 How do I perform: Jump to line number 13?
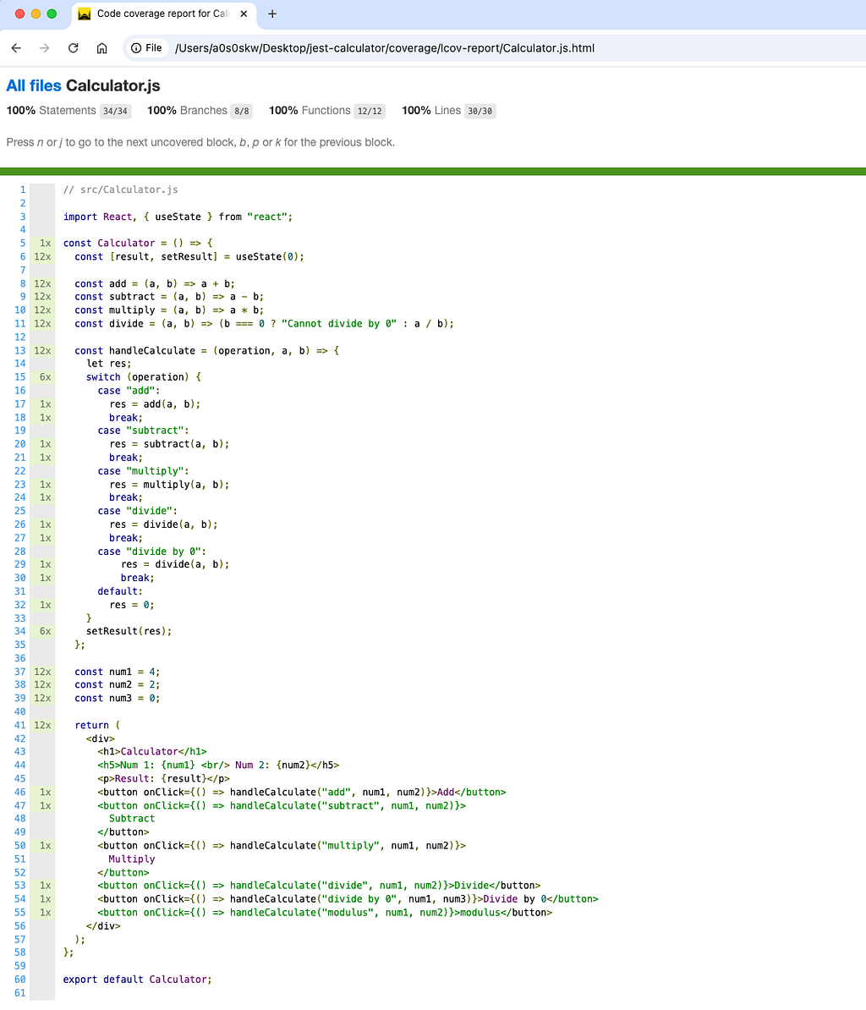(x=20, y=350)
